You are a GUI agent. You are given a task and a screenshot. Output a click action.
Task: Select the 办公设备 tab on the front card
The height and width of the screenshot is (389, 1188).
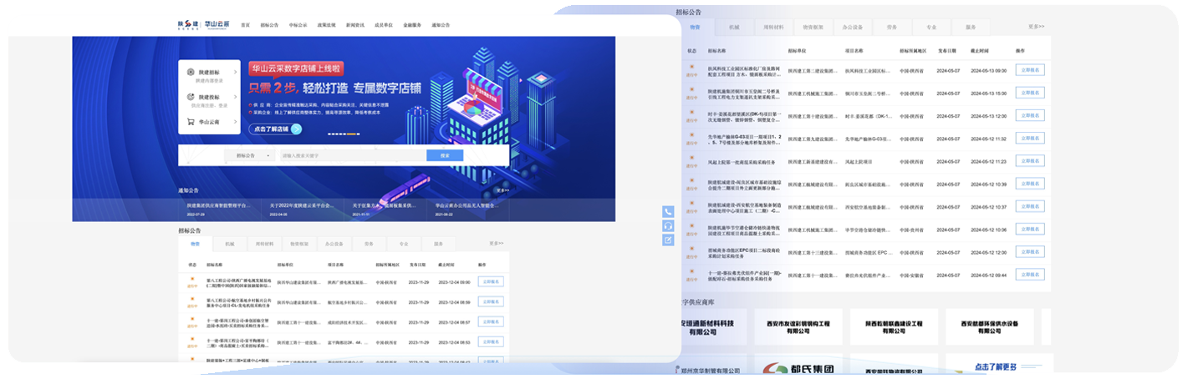334,244
